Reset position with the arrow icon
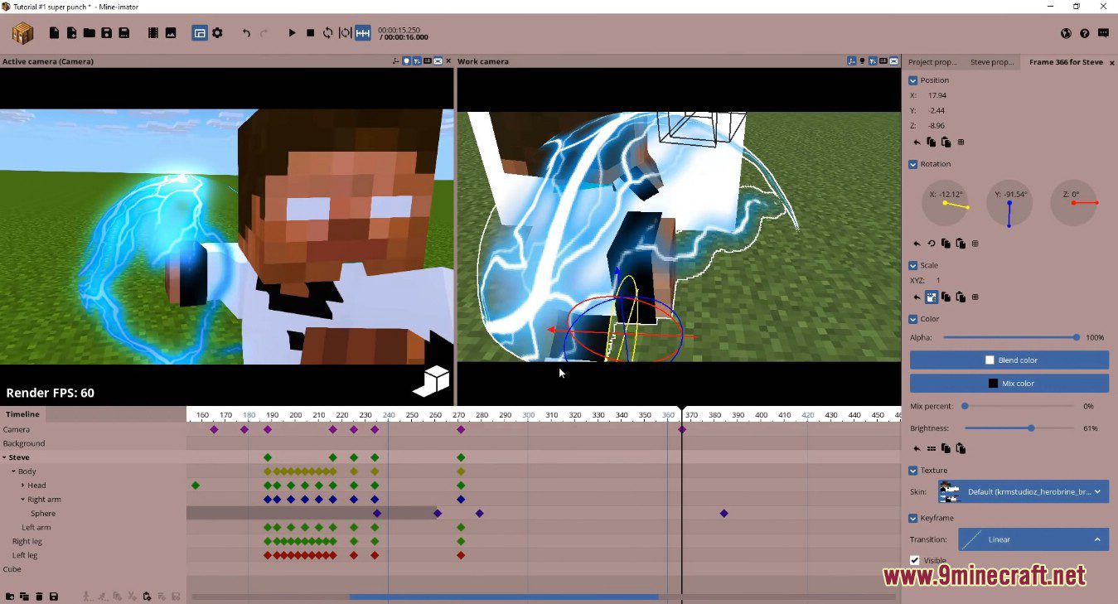The height and width of the screenshot is (604, 1118). click(x=917, y=143)
